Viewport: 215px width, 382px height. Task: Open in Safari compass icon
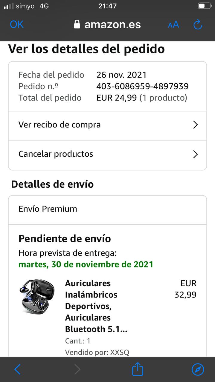point(198,369)
